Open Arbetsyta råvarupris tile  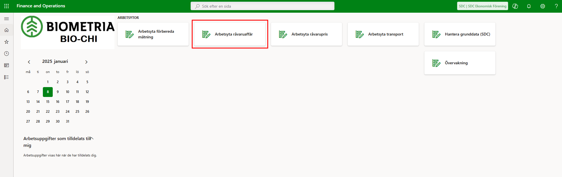pos(307,34)
